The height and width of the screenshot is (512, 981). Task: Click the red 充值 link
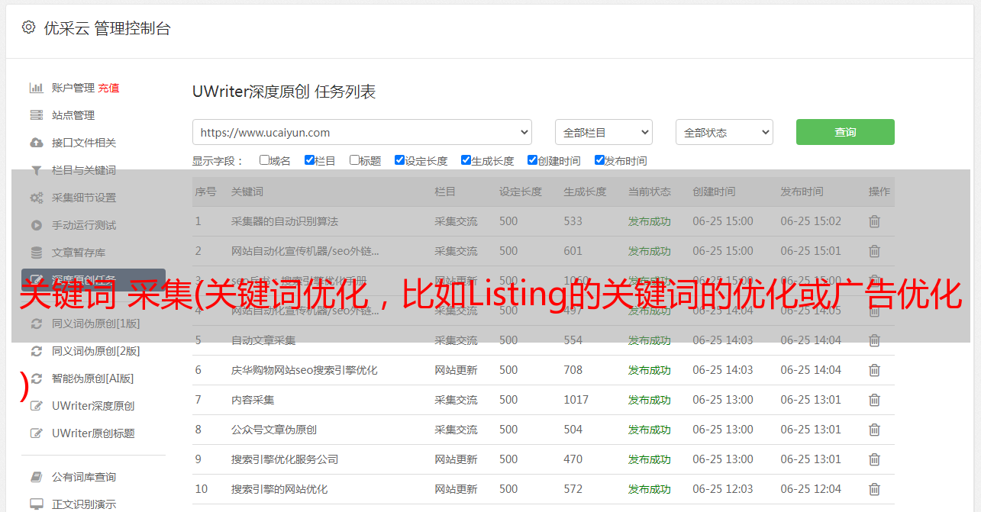pos(108,88)
